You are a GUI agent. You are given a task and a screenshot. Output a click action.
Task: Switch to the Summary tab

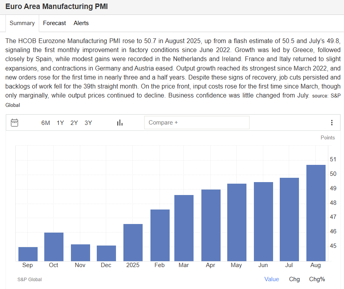click(x=22, y=23)
